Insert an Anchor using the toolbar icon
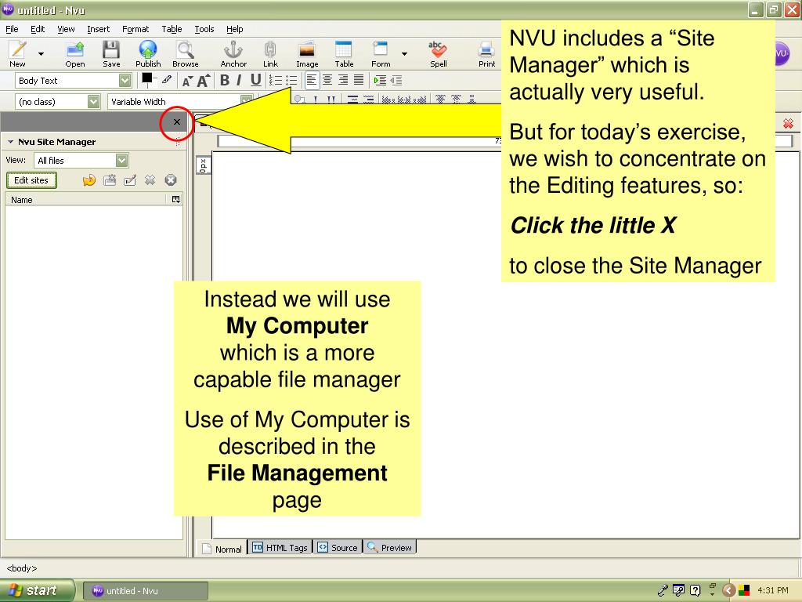Screen dimensions: 802x602 point(233,49)
